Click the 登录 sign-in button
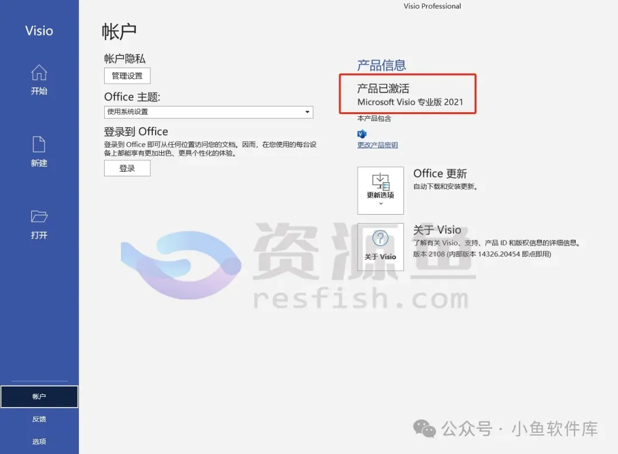618x454 pixels. click(127, 168)
